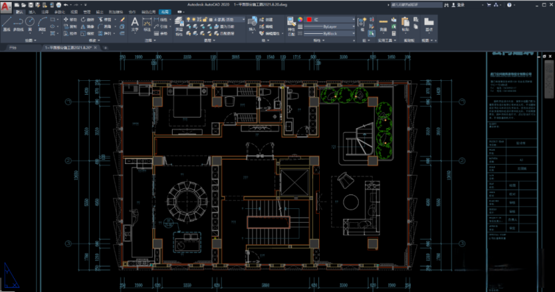
Task: Open the ByBlock linetype dropdown
Action: tap(327, 33)
